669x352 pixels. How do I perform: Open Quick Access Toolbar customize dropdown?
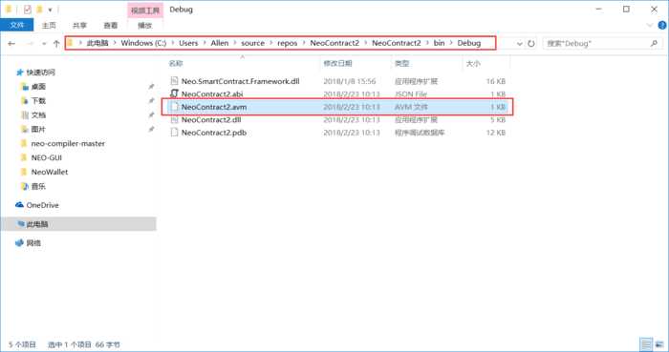tap(50, 10)
